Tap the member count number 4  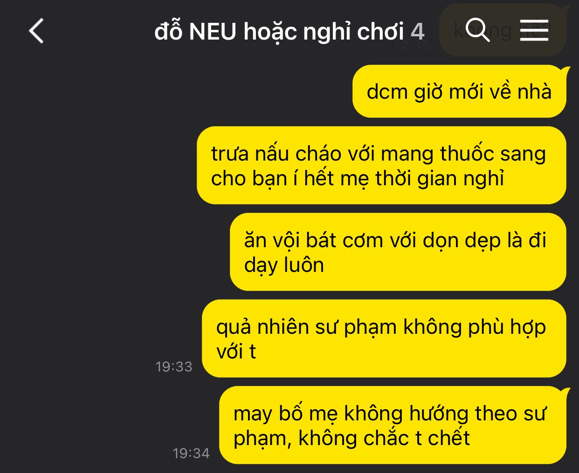click(x=418, y=32)
